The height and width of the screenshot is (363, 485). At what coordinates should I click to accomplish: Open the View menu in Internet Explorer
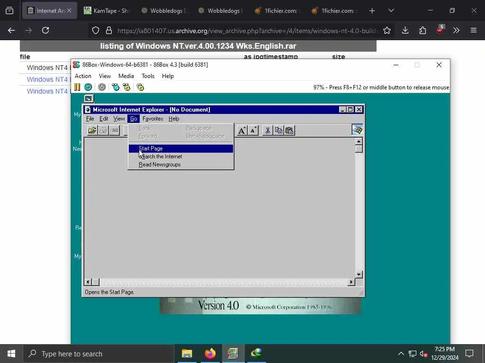click(119, 119)
